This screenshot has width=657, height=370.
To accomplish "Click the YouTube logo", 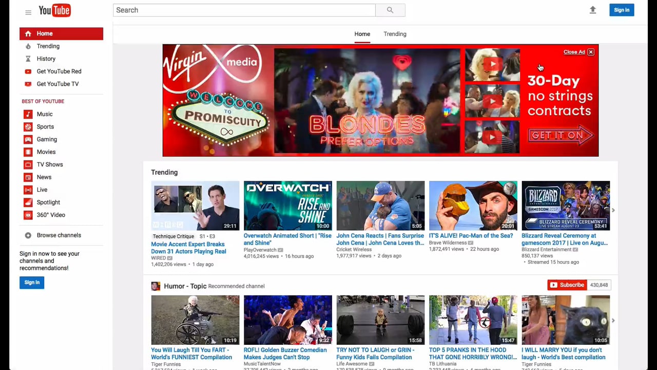I will [54, 10].
